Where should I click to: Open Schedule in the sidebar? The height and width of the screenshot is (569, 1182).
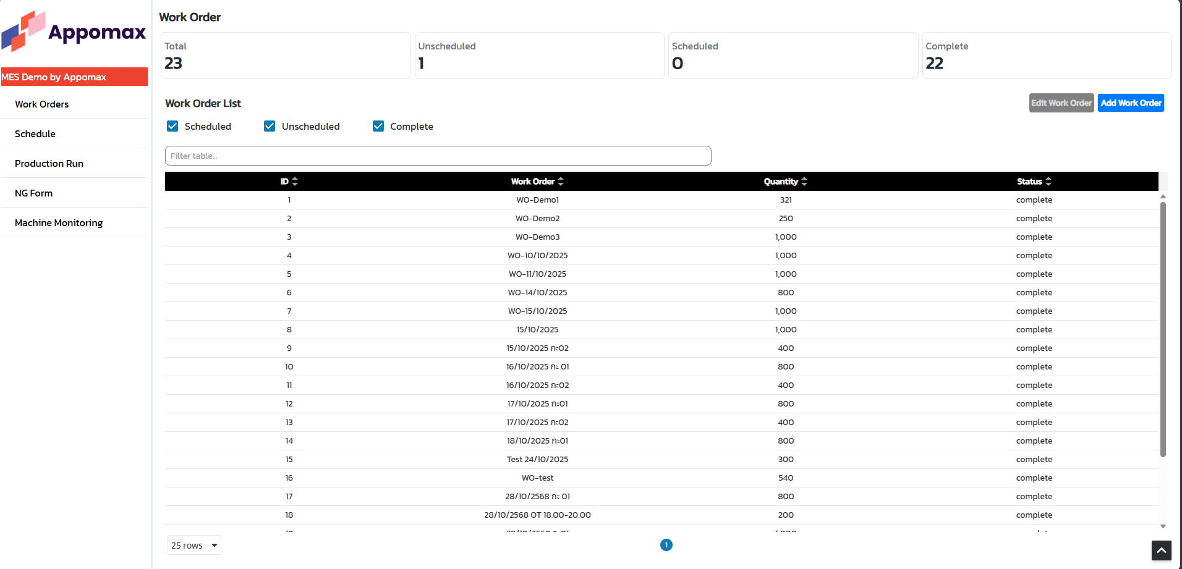tap(35, 133)
